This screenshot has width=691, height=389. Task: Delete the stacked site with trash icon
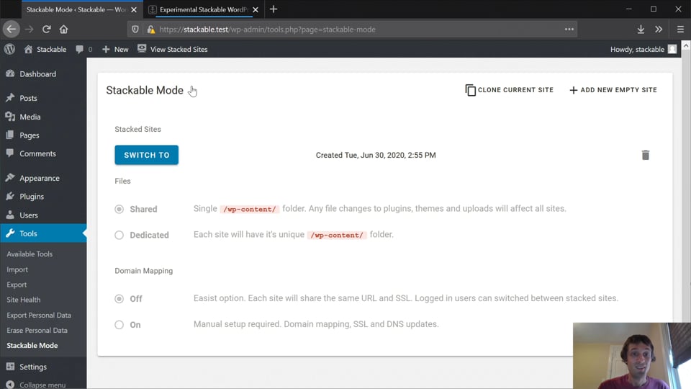(x=645, y=155)
